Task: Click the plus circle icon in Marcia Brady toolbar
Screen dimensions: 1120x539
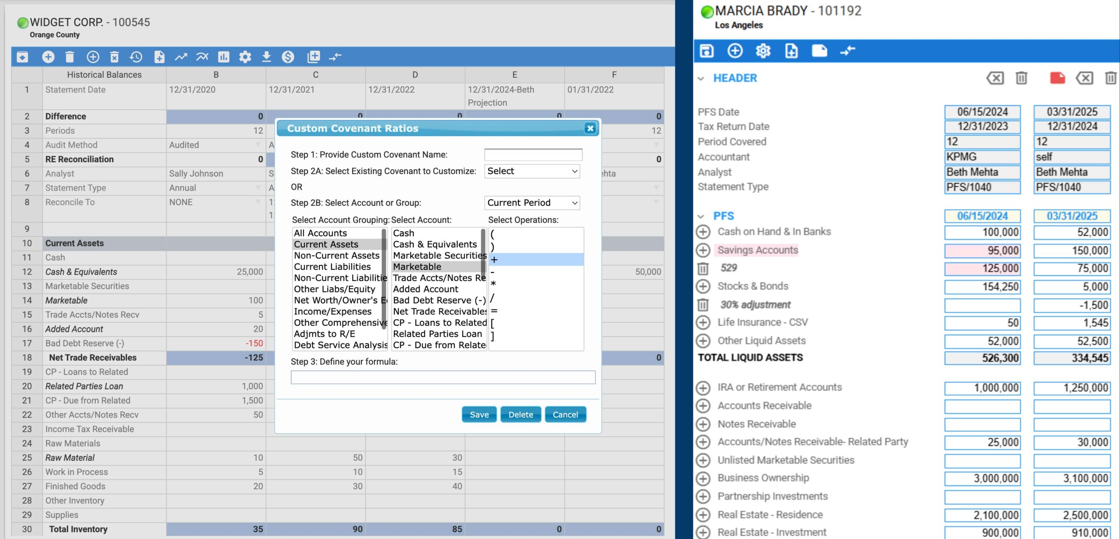Action: tap(735, 51)
